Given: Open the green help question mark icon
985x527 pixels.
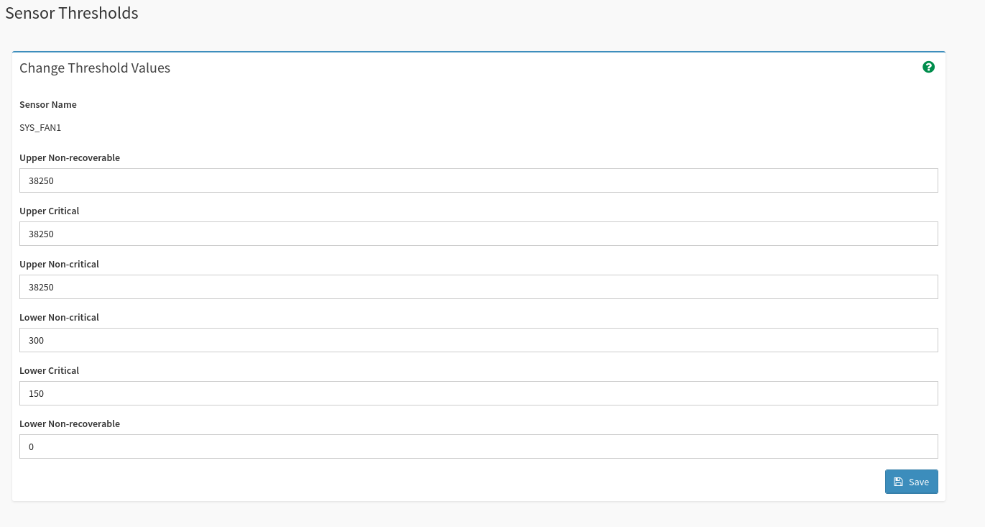Looking at the screenshot, I should (928, 67).
